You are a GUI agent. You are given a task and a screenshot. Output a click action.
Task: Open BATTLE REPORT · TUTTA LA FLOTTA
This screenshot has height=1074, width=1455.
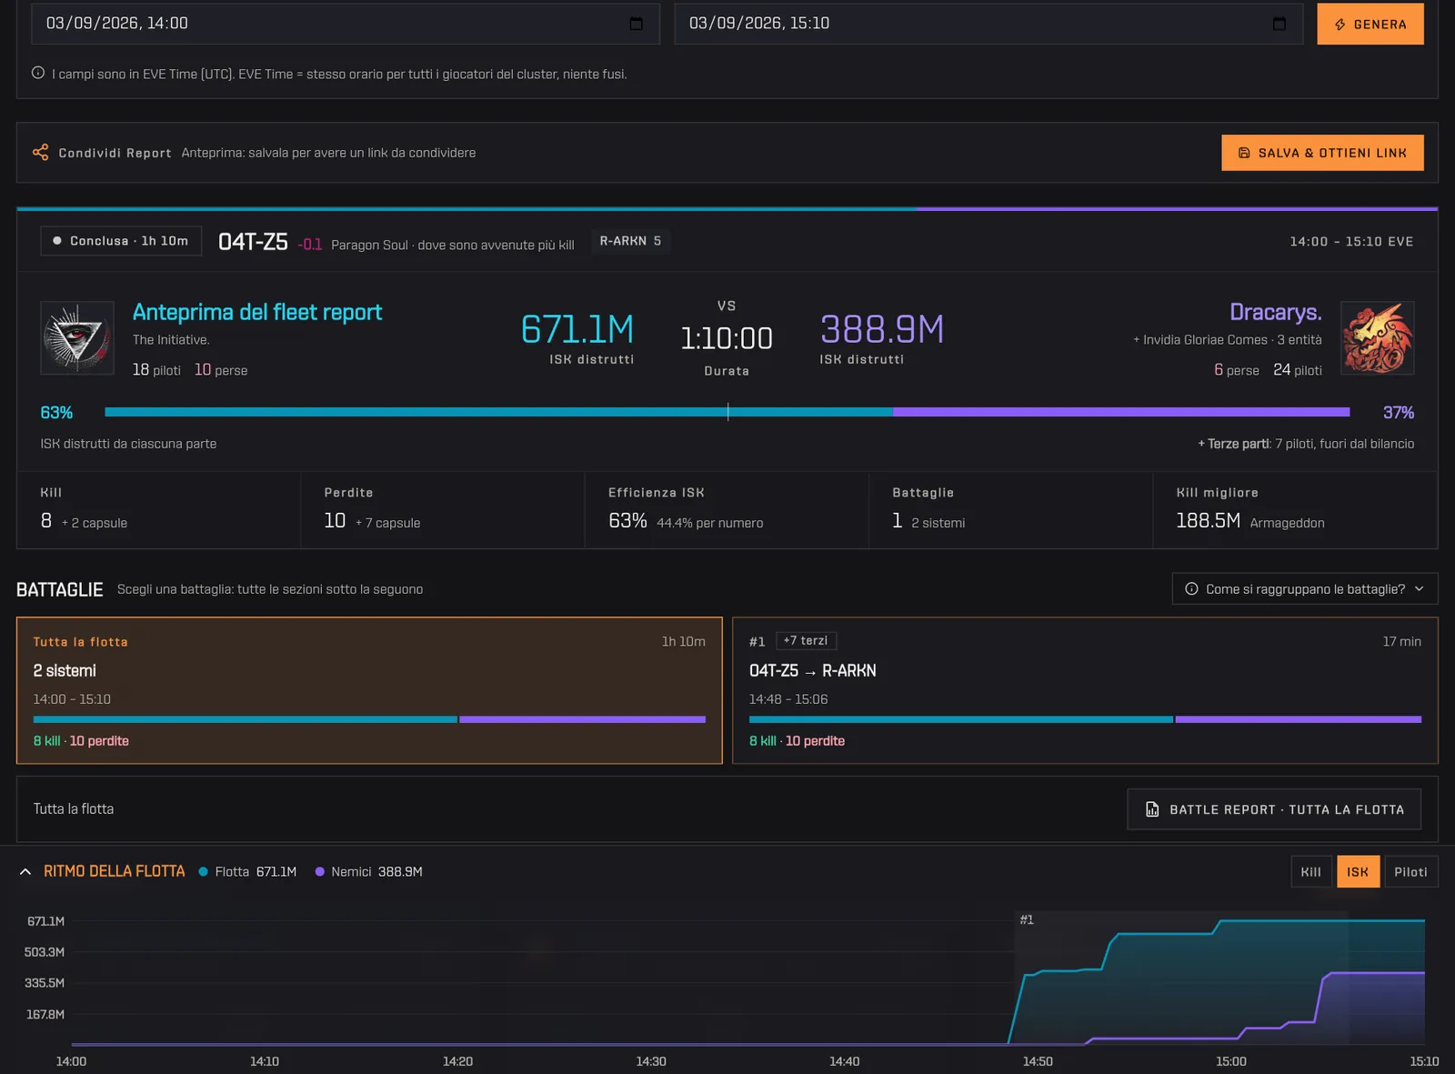click(1274, 809)
